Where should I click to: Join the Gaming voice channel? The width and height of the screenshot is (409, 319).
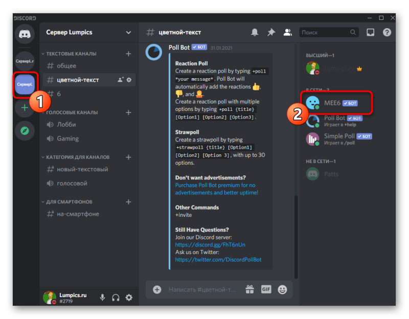89,139
